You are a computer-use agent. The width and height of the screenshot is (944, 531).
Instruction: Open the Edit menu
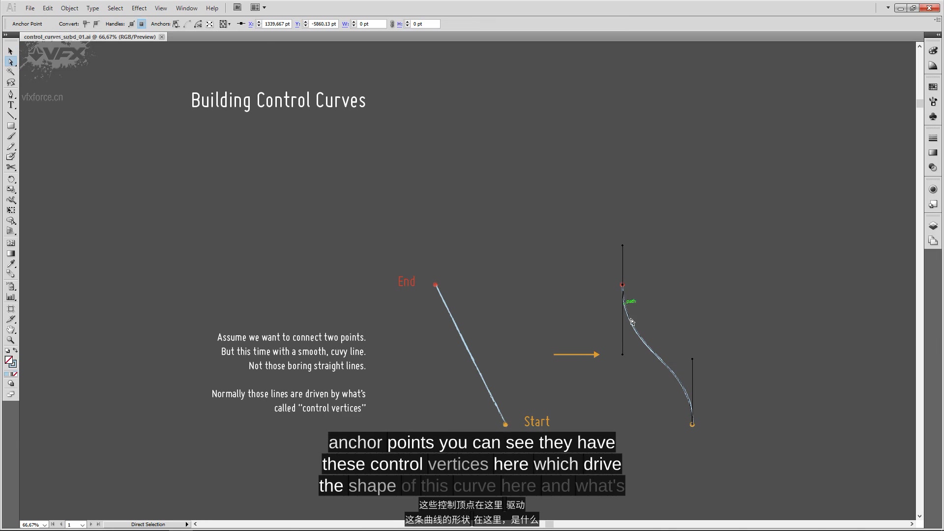click(48, 8)
